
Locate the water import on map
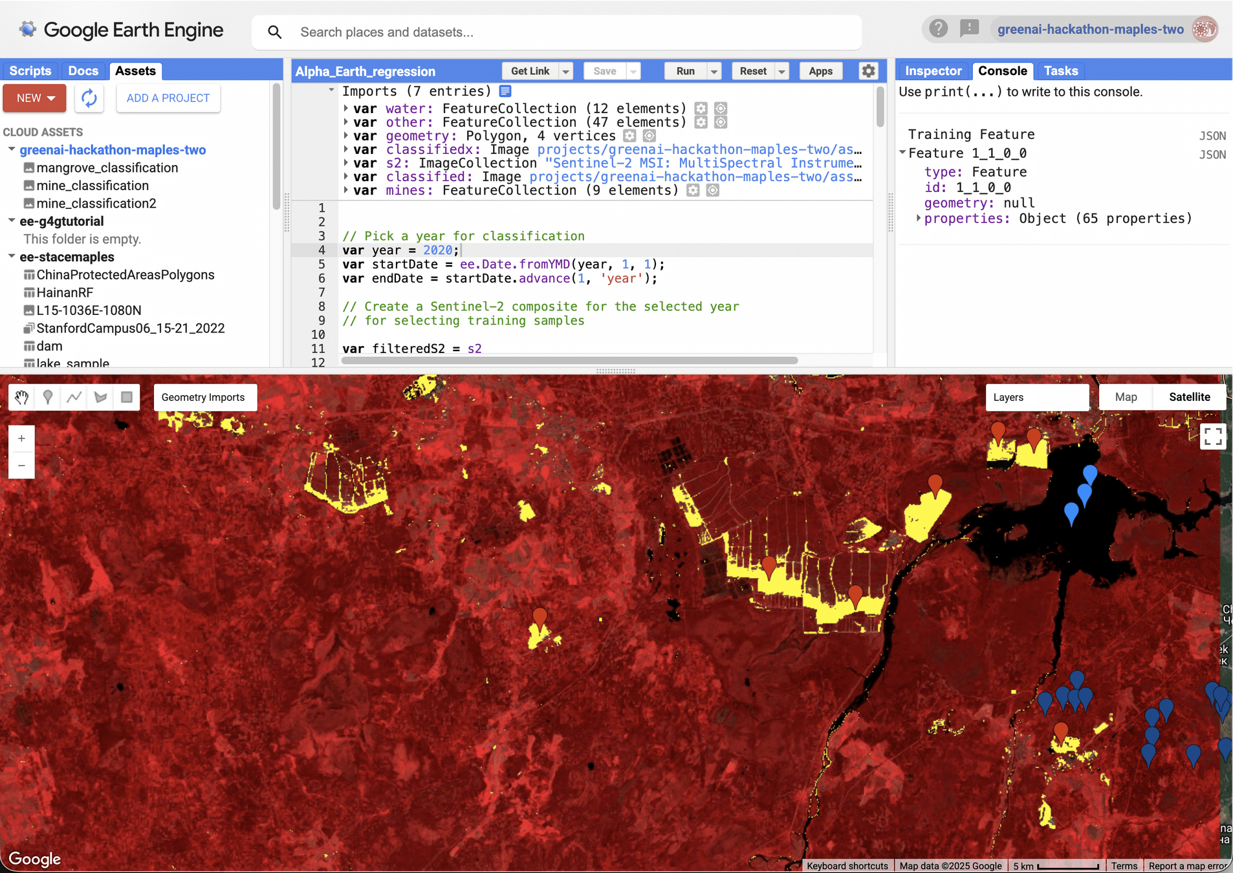721,109
